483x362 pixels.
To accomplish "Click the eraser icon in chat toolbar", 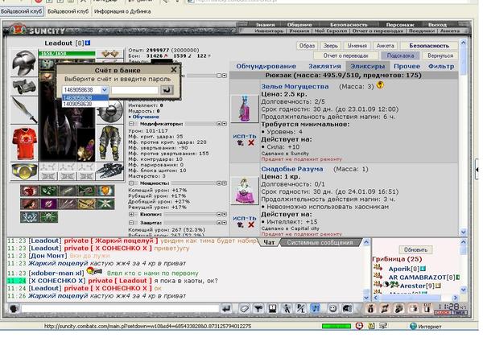I will (x=245, y=308).
